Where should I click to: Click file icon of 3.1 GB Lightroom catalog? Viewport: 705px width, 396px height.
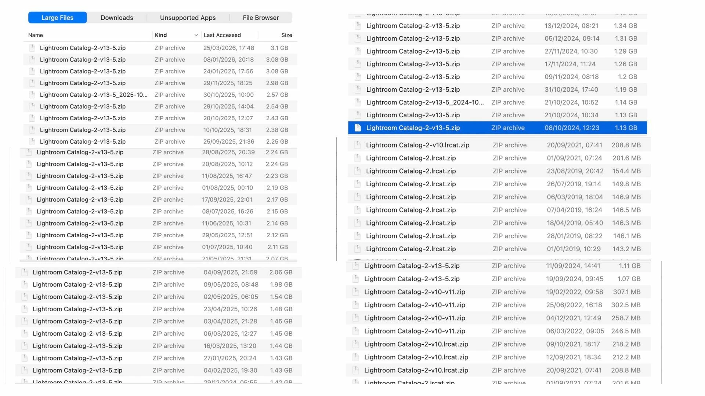(x=32, y=48)
